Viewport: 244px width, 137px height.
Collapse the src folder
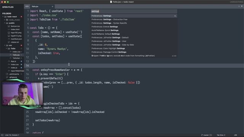point(5,45)
